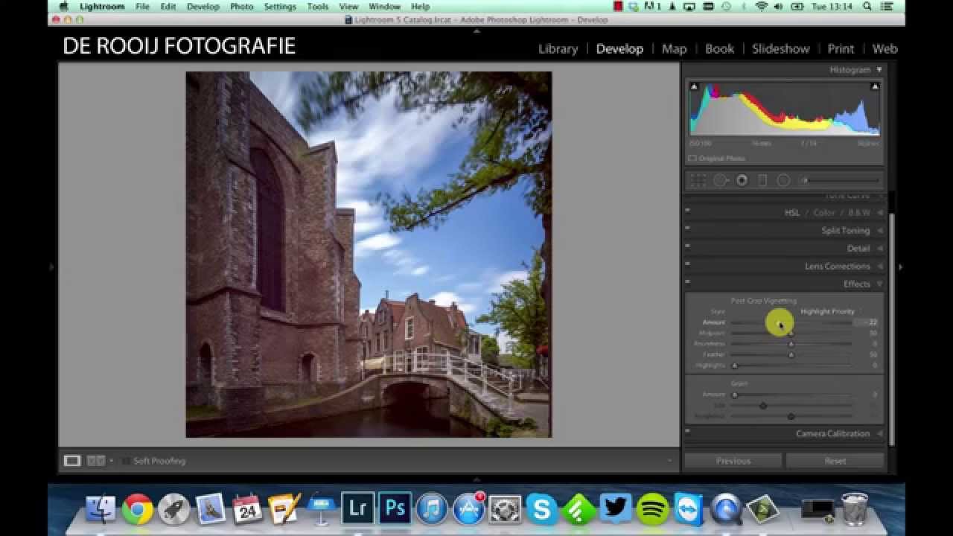Switch to the Map module
The height and width of the screenshot is (536, 953).
tap(674, 48)
